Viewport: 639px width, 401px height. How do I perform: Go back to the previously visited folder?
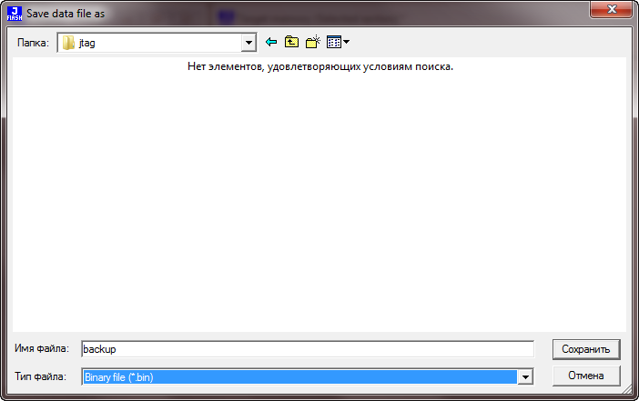[270, 42]
